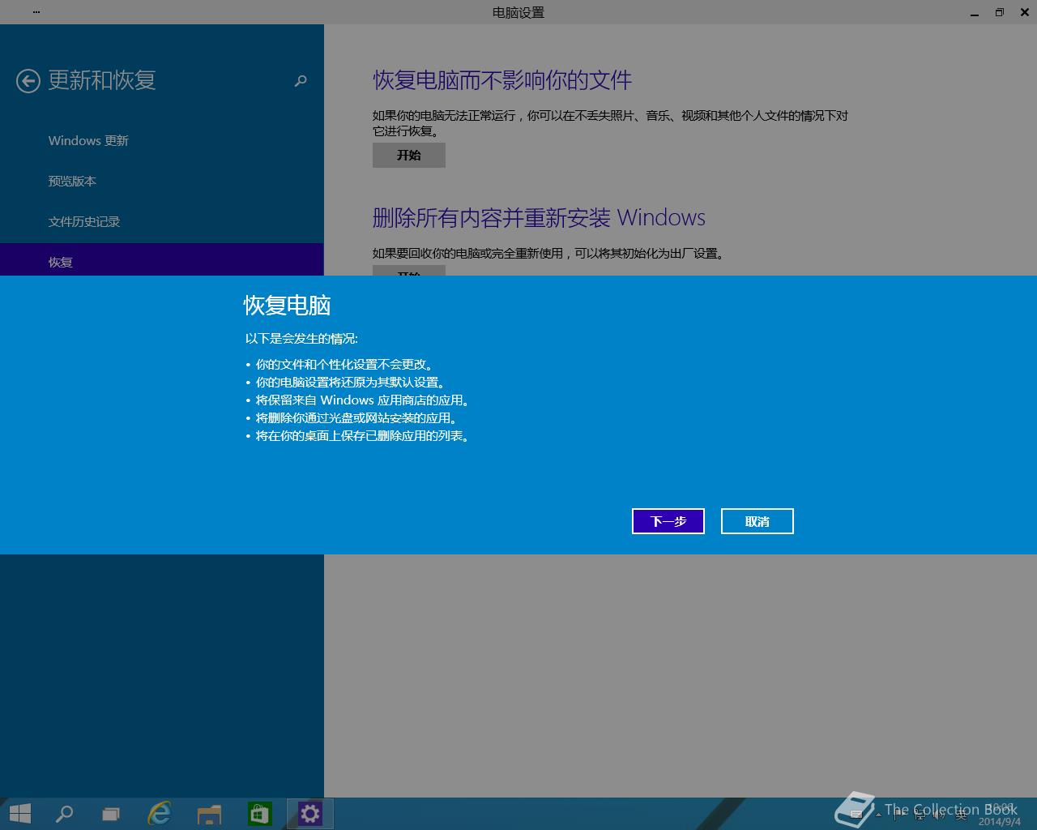Minimize the 电脑设置 window
Viewport: 1037px width, 830px height.
pos(975,13)
